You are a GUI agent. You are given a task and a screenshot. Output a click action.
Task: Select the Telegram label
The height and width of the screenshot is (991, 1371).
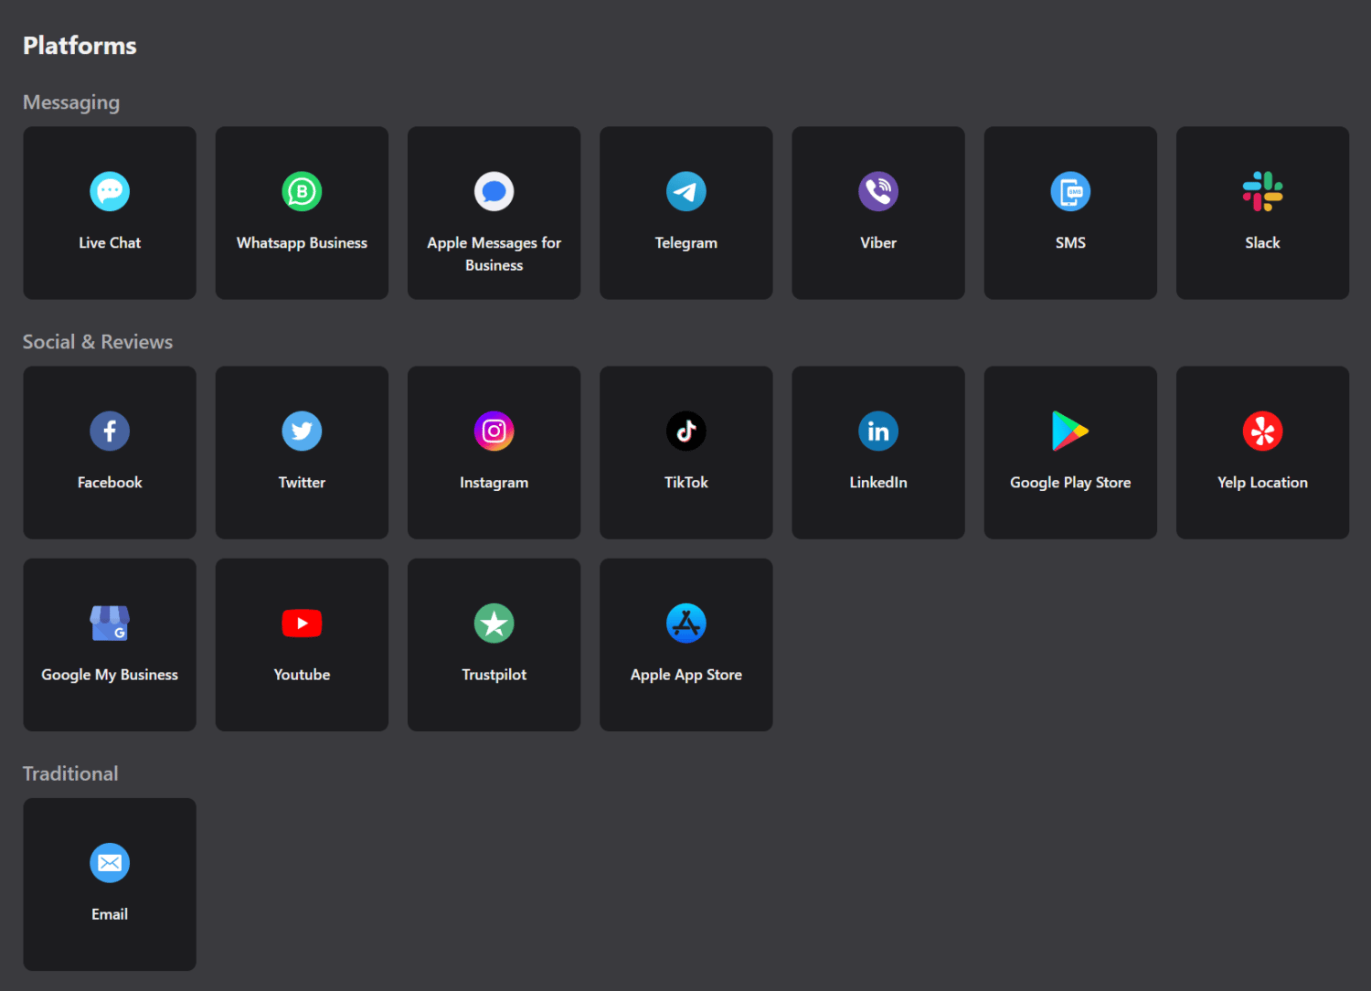click(x=685, y=243)
